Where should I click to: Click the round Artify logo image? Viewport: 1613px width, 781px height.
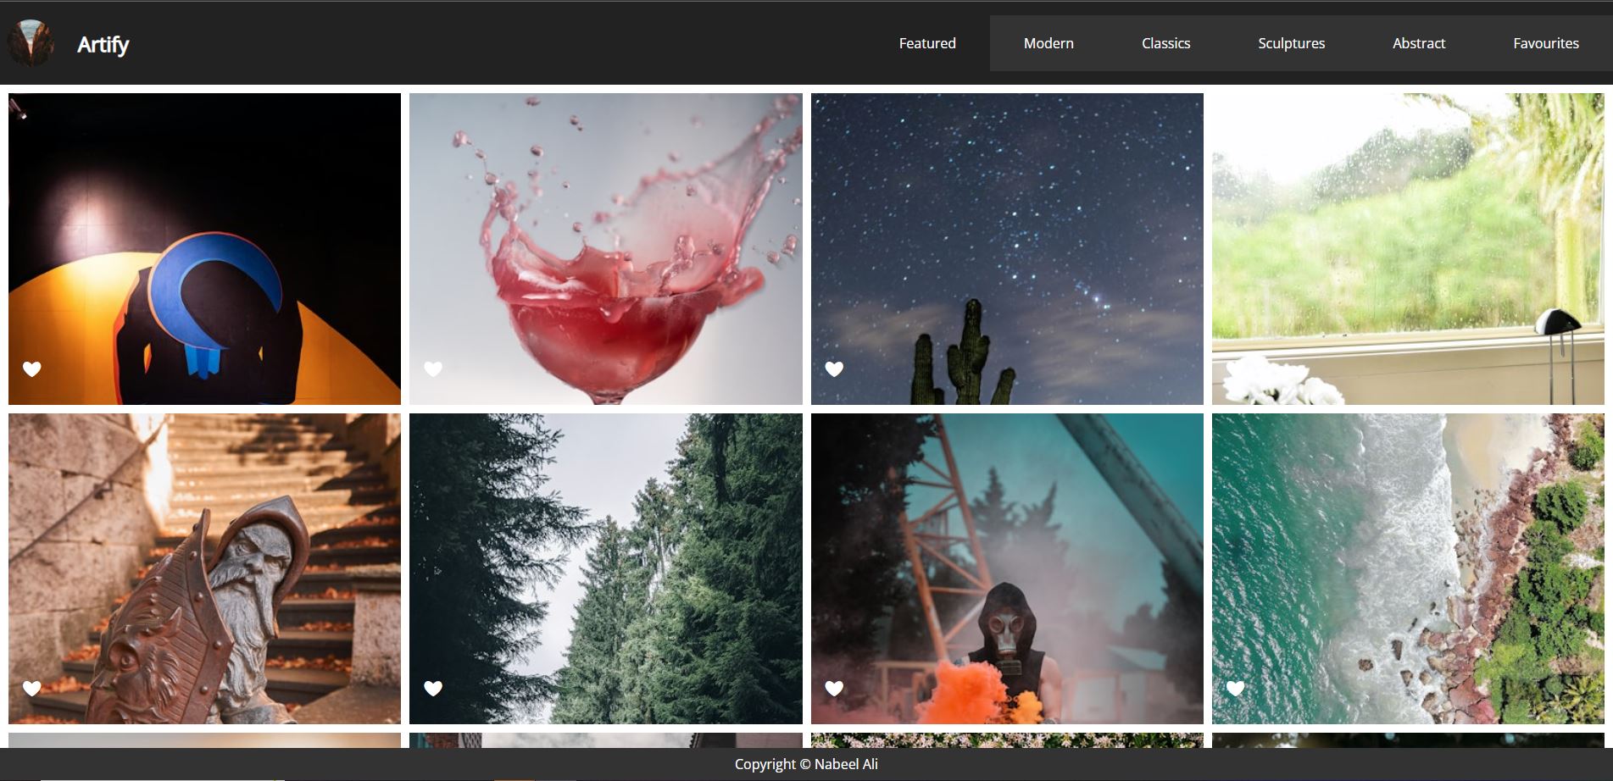(x=31, y=43)
